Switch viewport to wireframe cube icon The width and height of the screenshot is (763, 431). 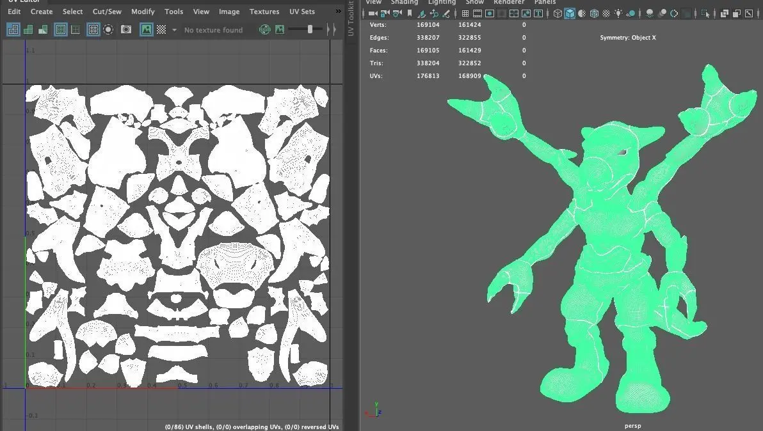coord(558,13)
